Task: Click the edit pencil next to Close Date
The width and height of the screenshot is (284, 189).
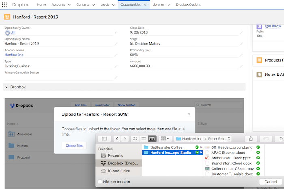Action: (241, 33)
